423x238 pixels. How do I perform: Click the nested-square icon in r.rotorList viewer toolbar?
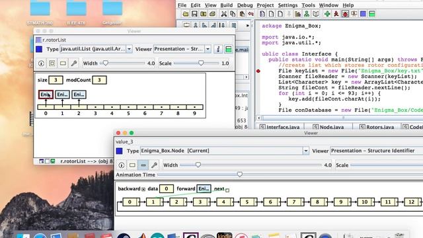pos(52,63)
